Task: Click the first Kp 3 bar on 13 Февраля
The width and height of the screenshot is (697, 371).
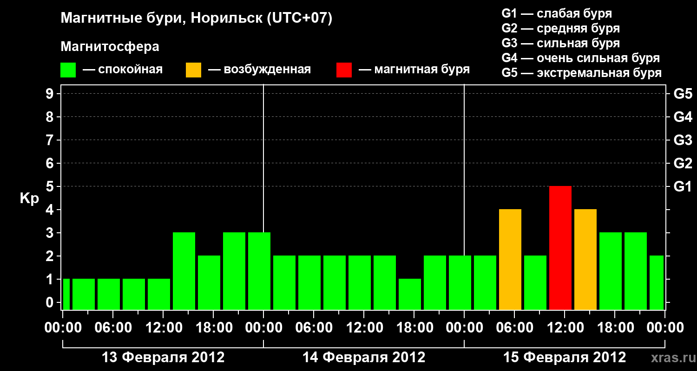Action: [x=184, y=271]
